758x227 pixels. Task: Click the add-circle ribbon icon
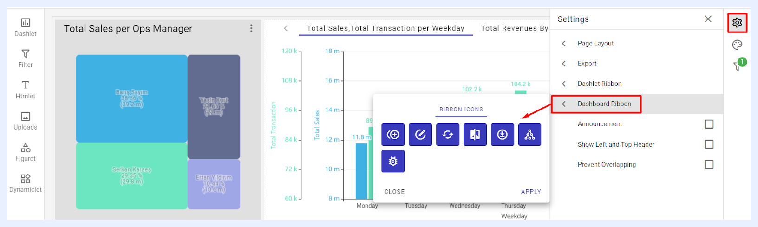(393, 135)
